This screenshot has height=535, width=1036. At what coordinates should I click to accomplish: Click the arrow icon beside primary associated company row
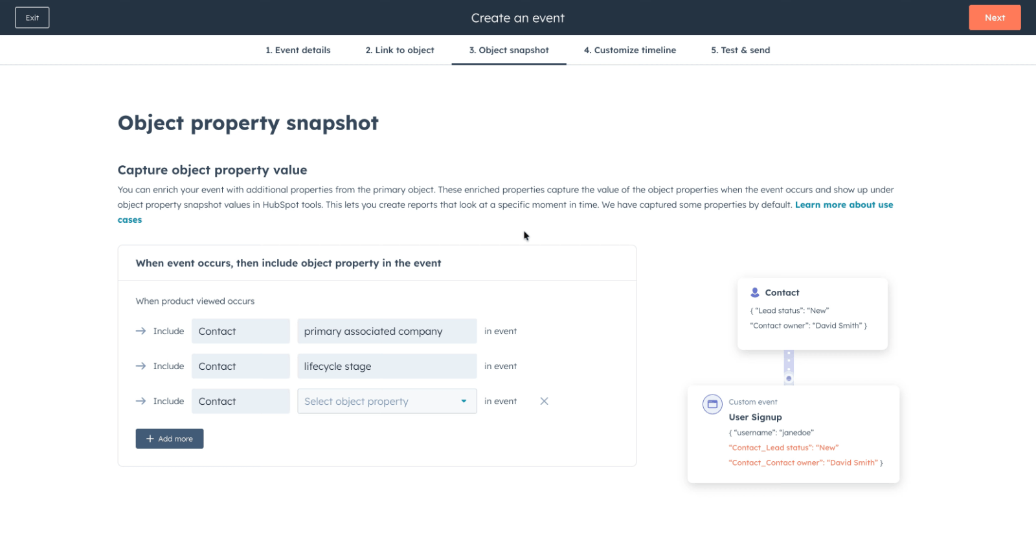pos(141,331)
